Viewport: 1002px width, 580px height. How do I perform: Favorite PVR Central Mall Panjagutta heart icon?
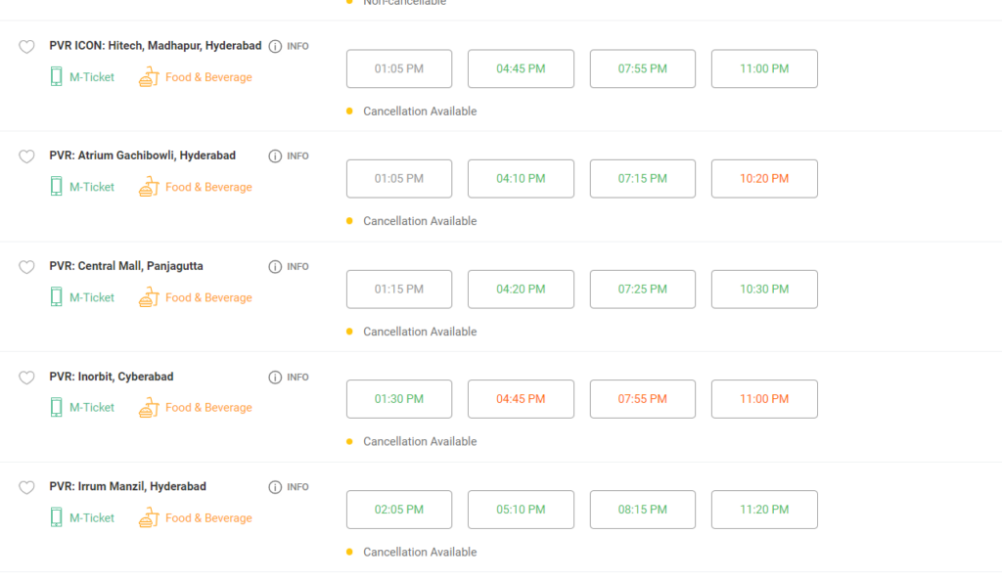(x=26, y=267)
